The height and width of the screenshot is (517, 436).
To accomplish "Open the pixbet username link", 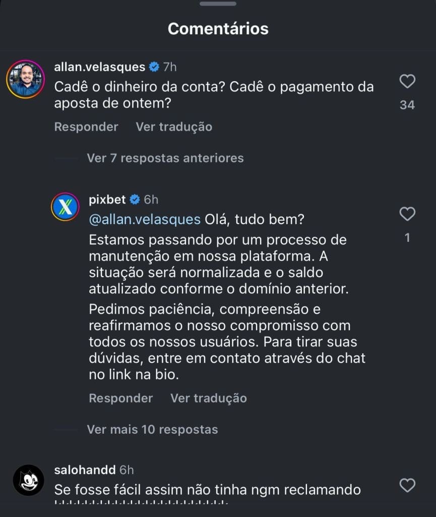I will tap(107, 199).
